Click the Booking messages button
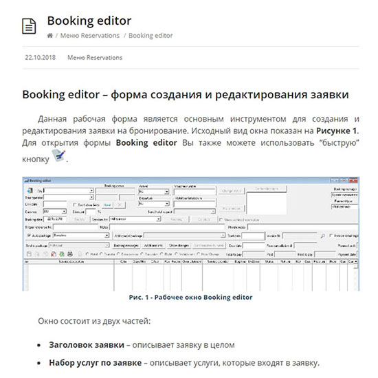The height and width of the screenshot is (378, 378). point(126,245)
